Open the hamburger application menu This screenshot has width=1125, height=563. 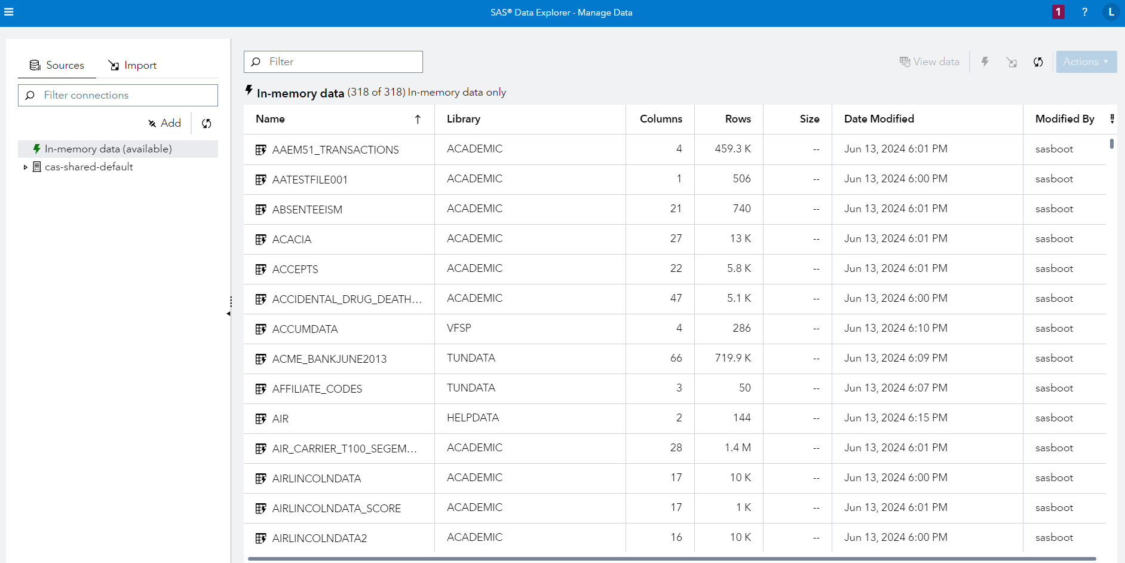coord(9,12)
